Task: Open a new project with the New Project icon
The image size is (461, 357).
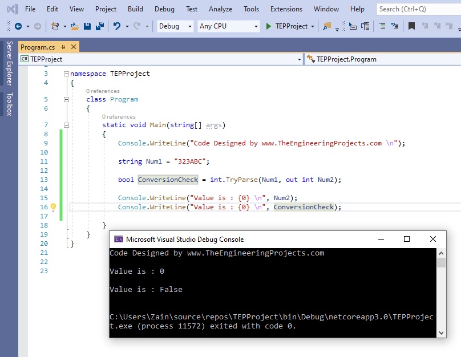Action: [x=54, y=27]
